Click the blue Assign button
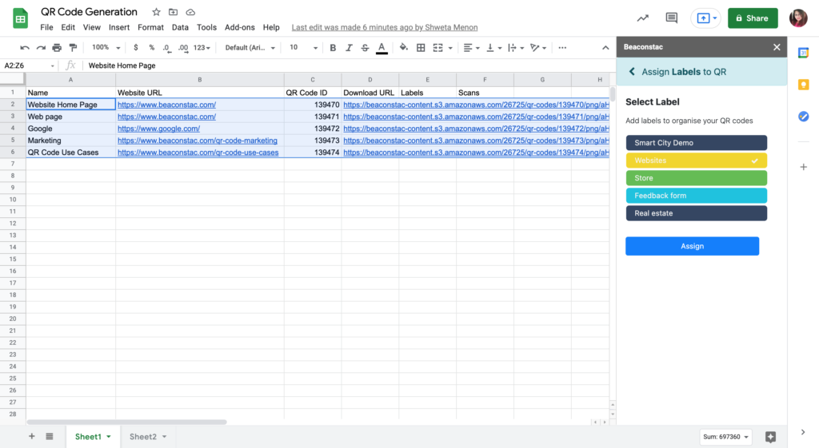819x448 pixels. (x=692, y=246)
